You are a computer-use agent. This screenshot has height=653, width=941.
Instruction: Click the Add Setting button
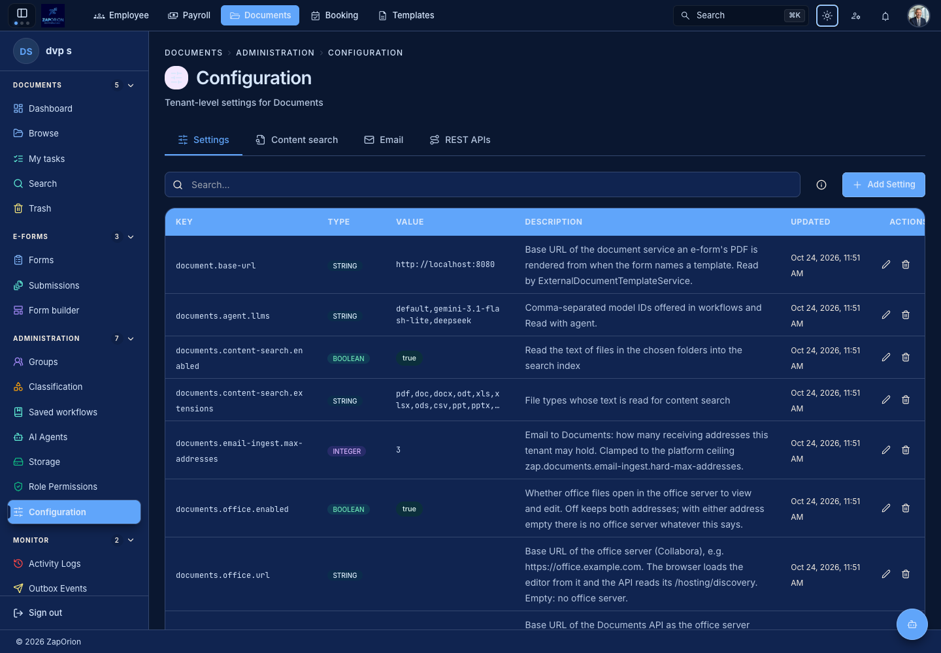coord(883,185)
